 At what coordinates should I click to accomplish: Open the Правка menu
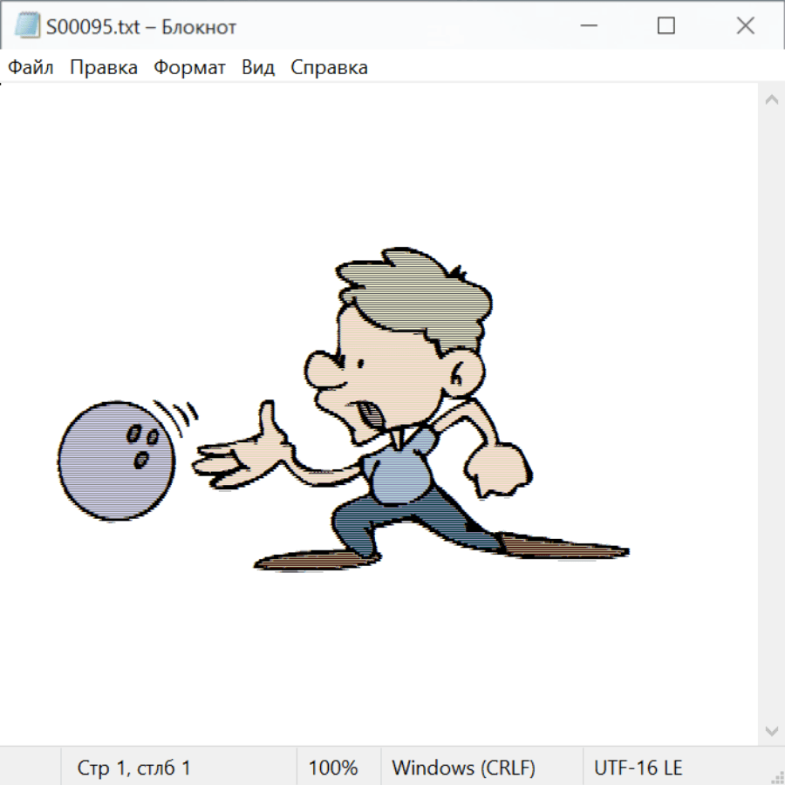[103, 67]
